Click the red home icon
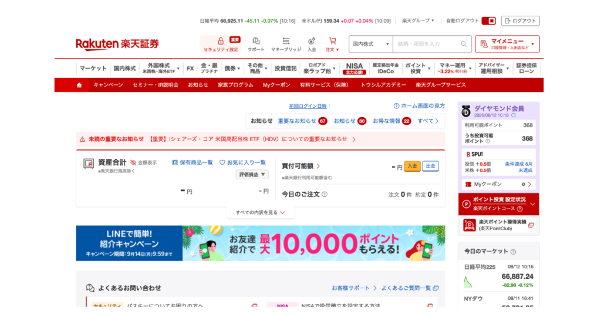The width and height of the screenshot is (601, 314). [79, 86]
